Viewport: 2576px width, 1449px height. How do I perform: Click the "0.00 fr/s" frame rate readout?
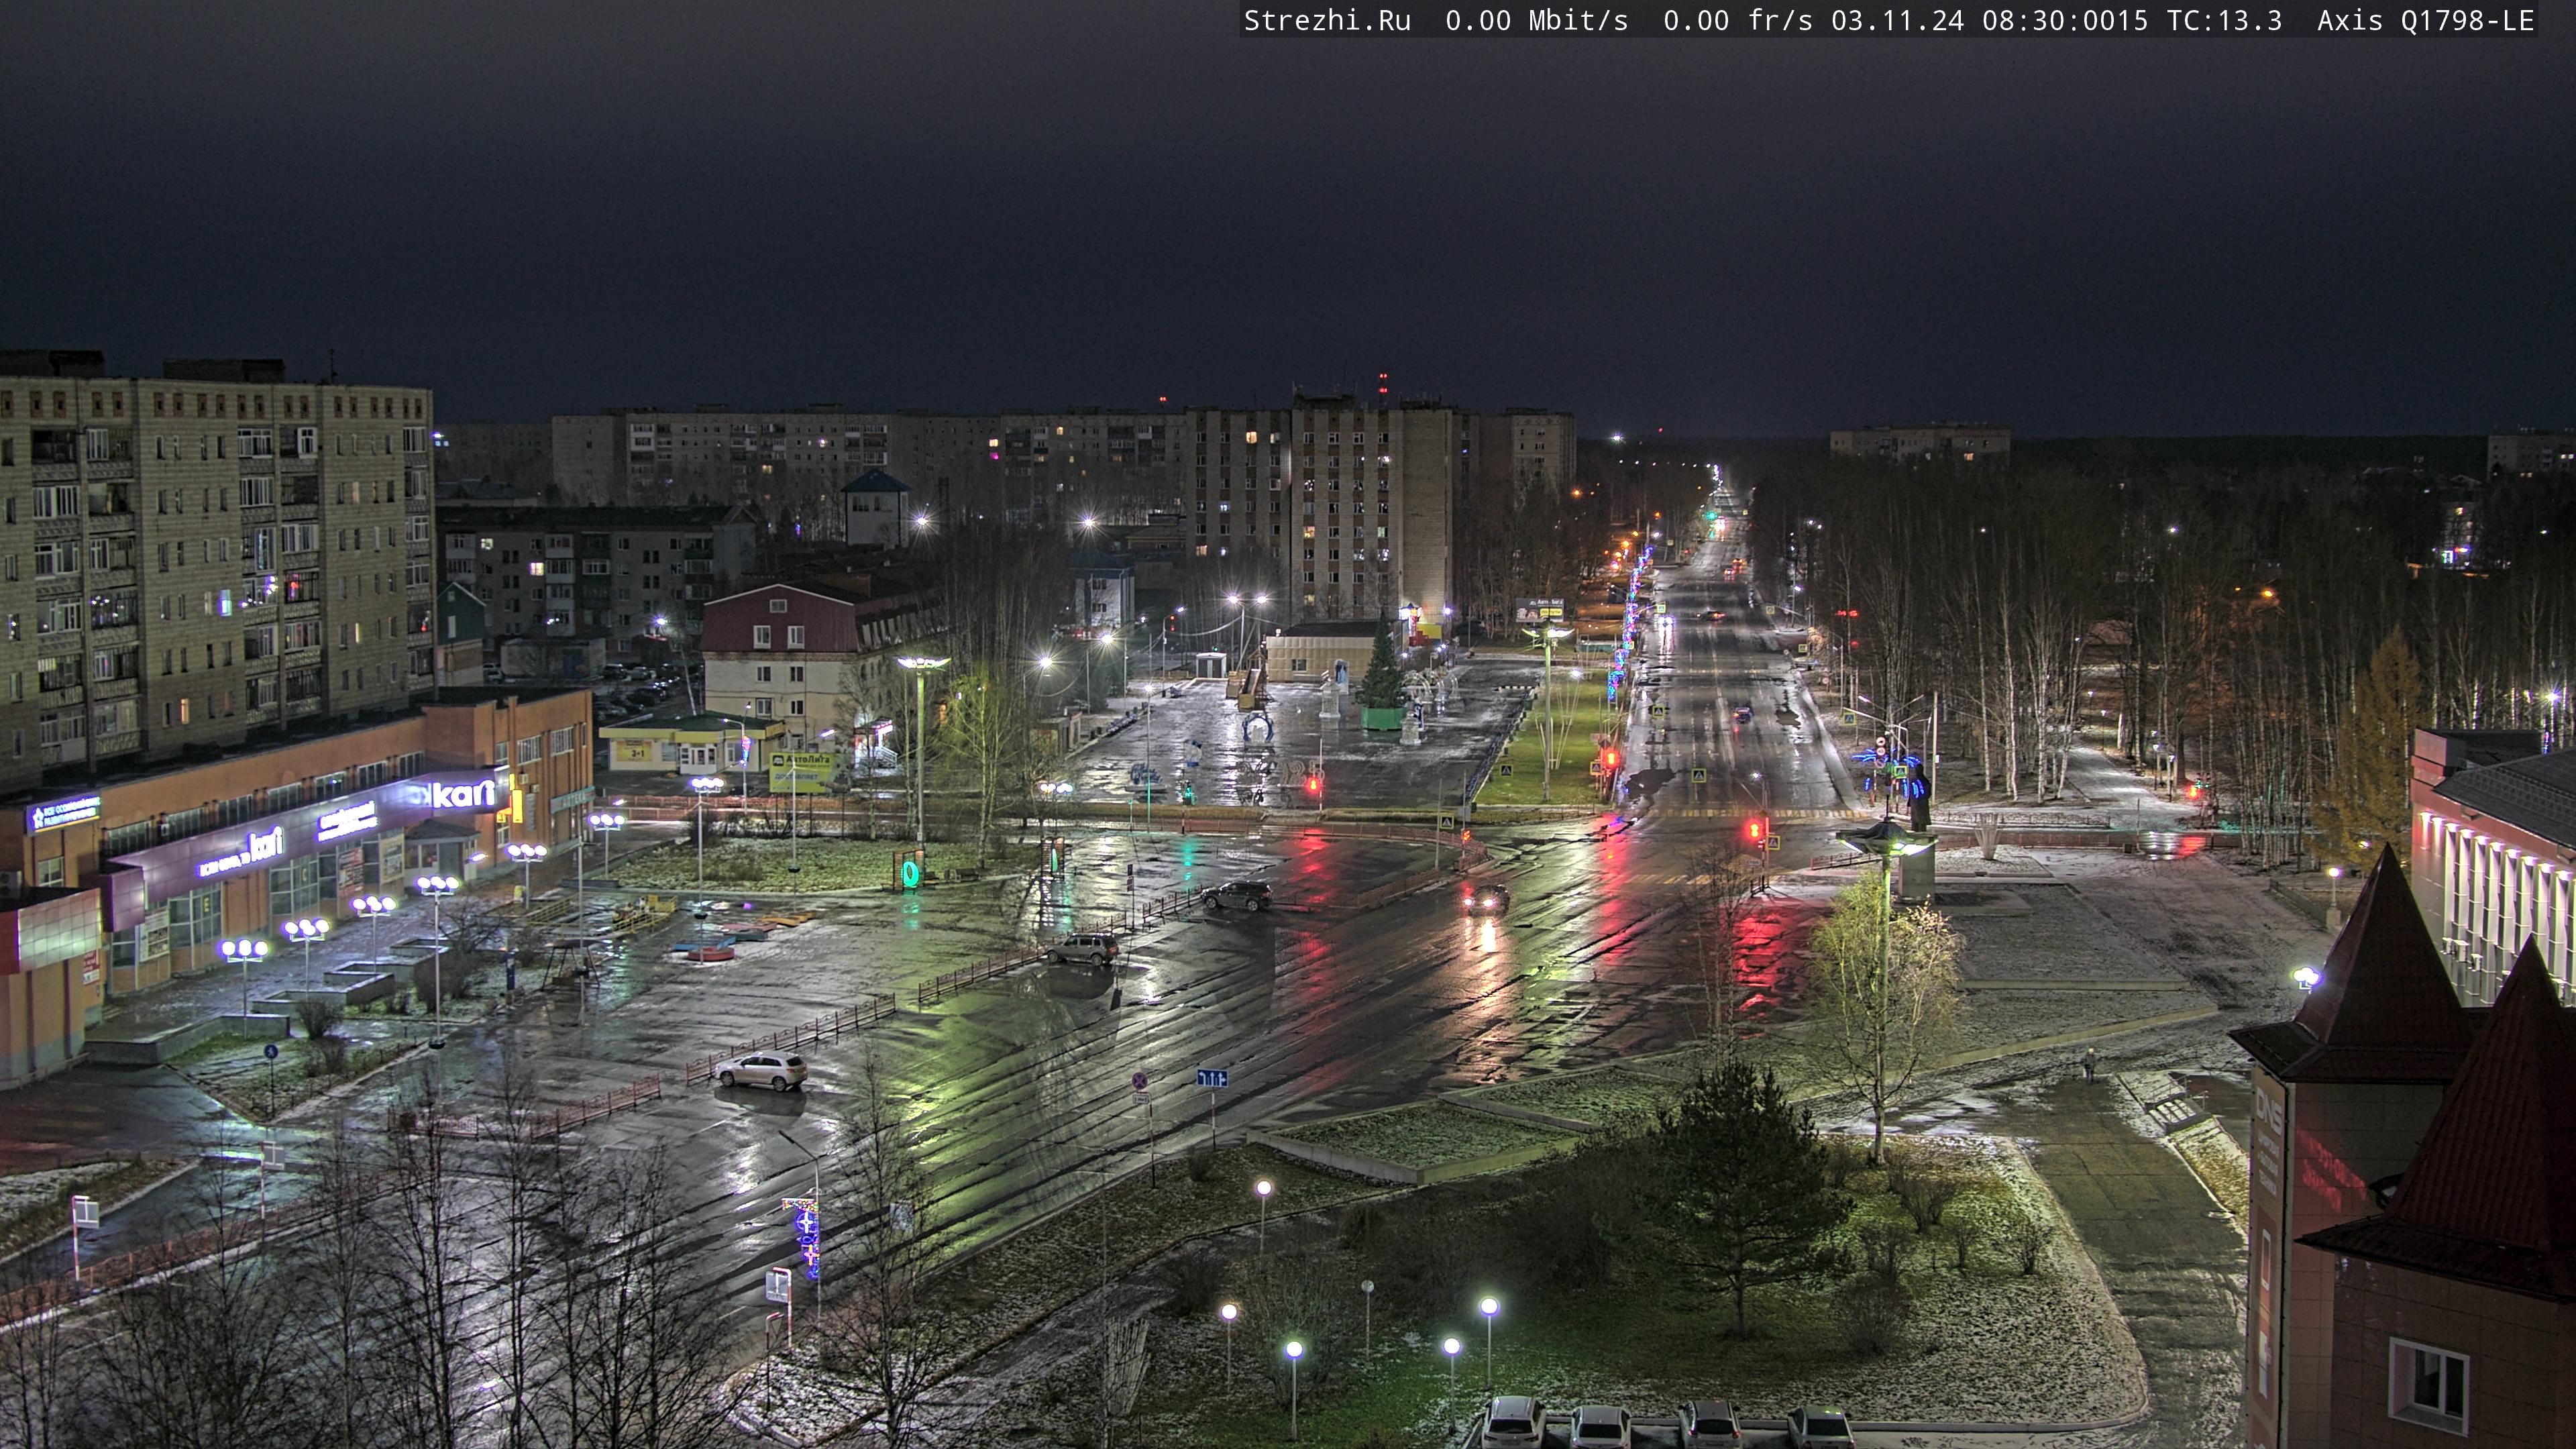1738,21
